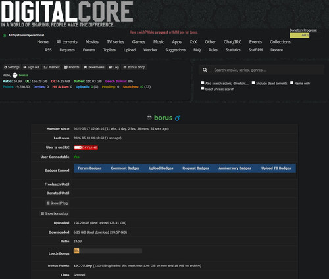Click the red OFFLINE IRC status badge
329x279 pixels.
[x=86, y=147]
